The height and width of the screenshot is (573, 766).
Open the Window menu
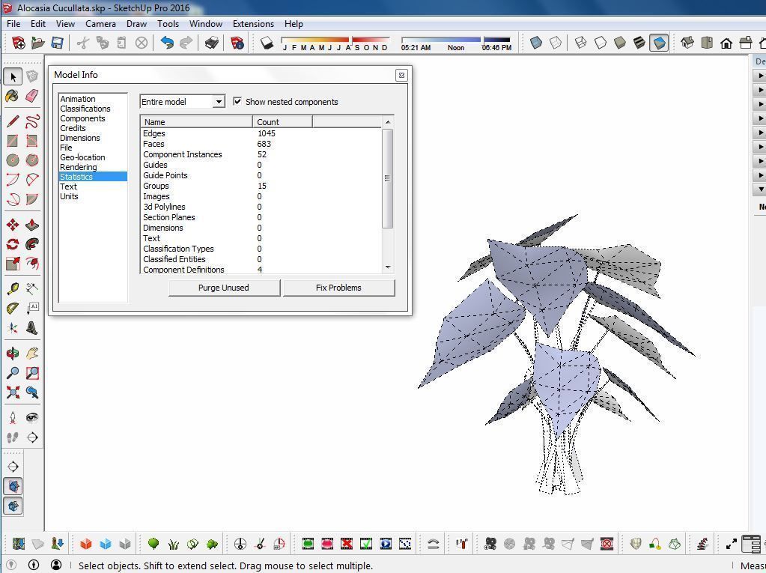(206, 23)
